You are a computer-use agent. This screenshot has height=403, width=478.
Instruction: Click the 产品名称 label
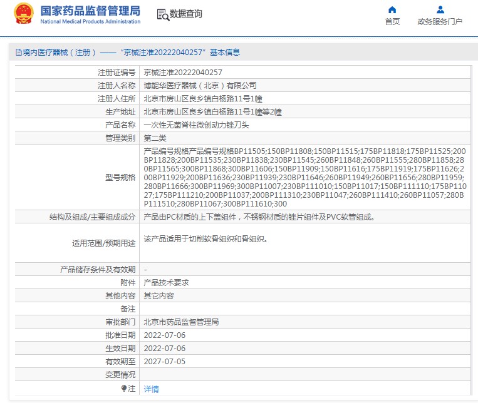pos(120,125)
